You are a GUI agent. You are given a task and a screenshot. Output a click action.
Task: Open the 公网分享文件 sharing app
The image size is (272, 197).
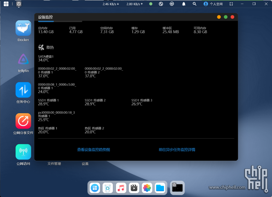click(x=23, y=121)
